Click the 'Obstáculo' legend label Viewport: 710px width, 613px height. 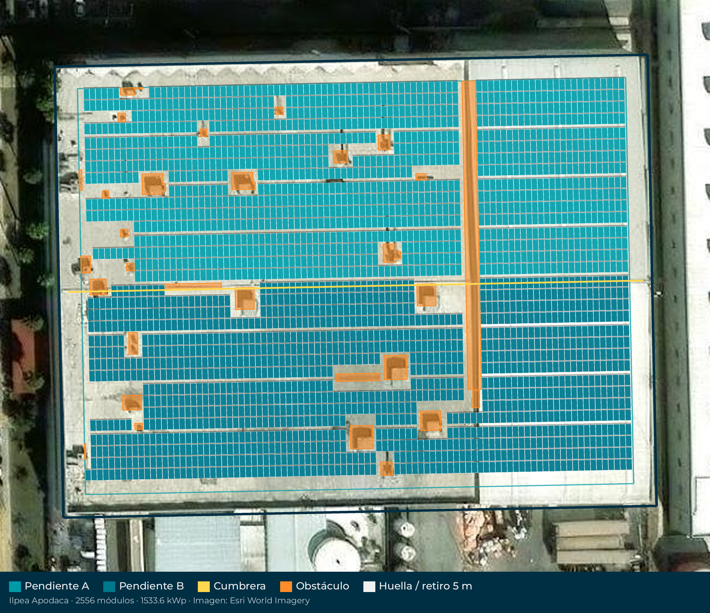point(322,586)
